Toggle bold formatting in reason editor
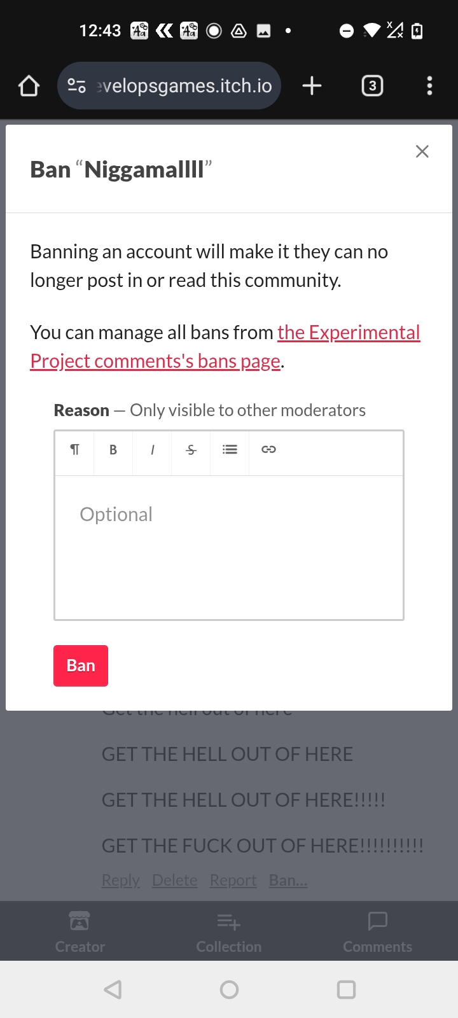The height and width of the screenshot is (1018, 458). tap(113, 450)
